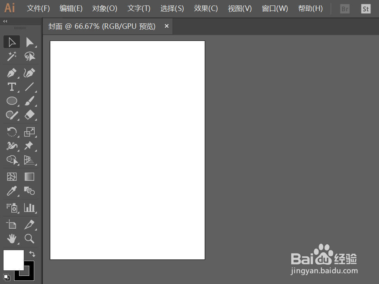This screenshot has width=379, height=284.
Task: Open the 编辑(E) menu
Action: [71, 9]
